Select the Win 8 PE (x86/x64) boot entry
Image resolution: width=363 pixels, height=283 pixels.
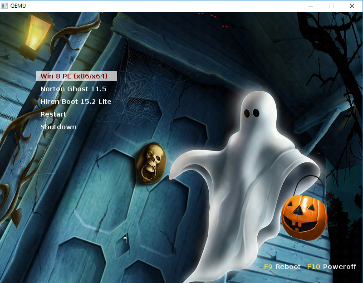tap(76, 76)
